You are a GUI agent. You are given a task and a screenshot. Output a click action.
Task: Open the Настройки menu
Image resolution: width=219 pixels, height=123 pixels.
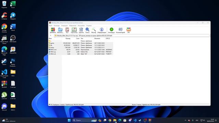tap(81, 26)
